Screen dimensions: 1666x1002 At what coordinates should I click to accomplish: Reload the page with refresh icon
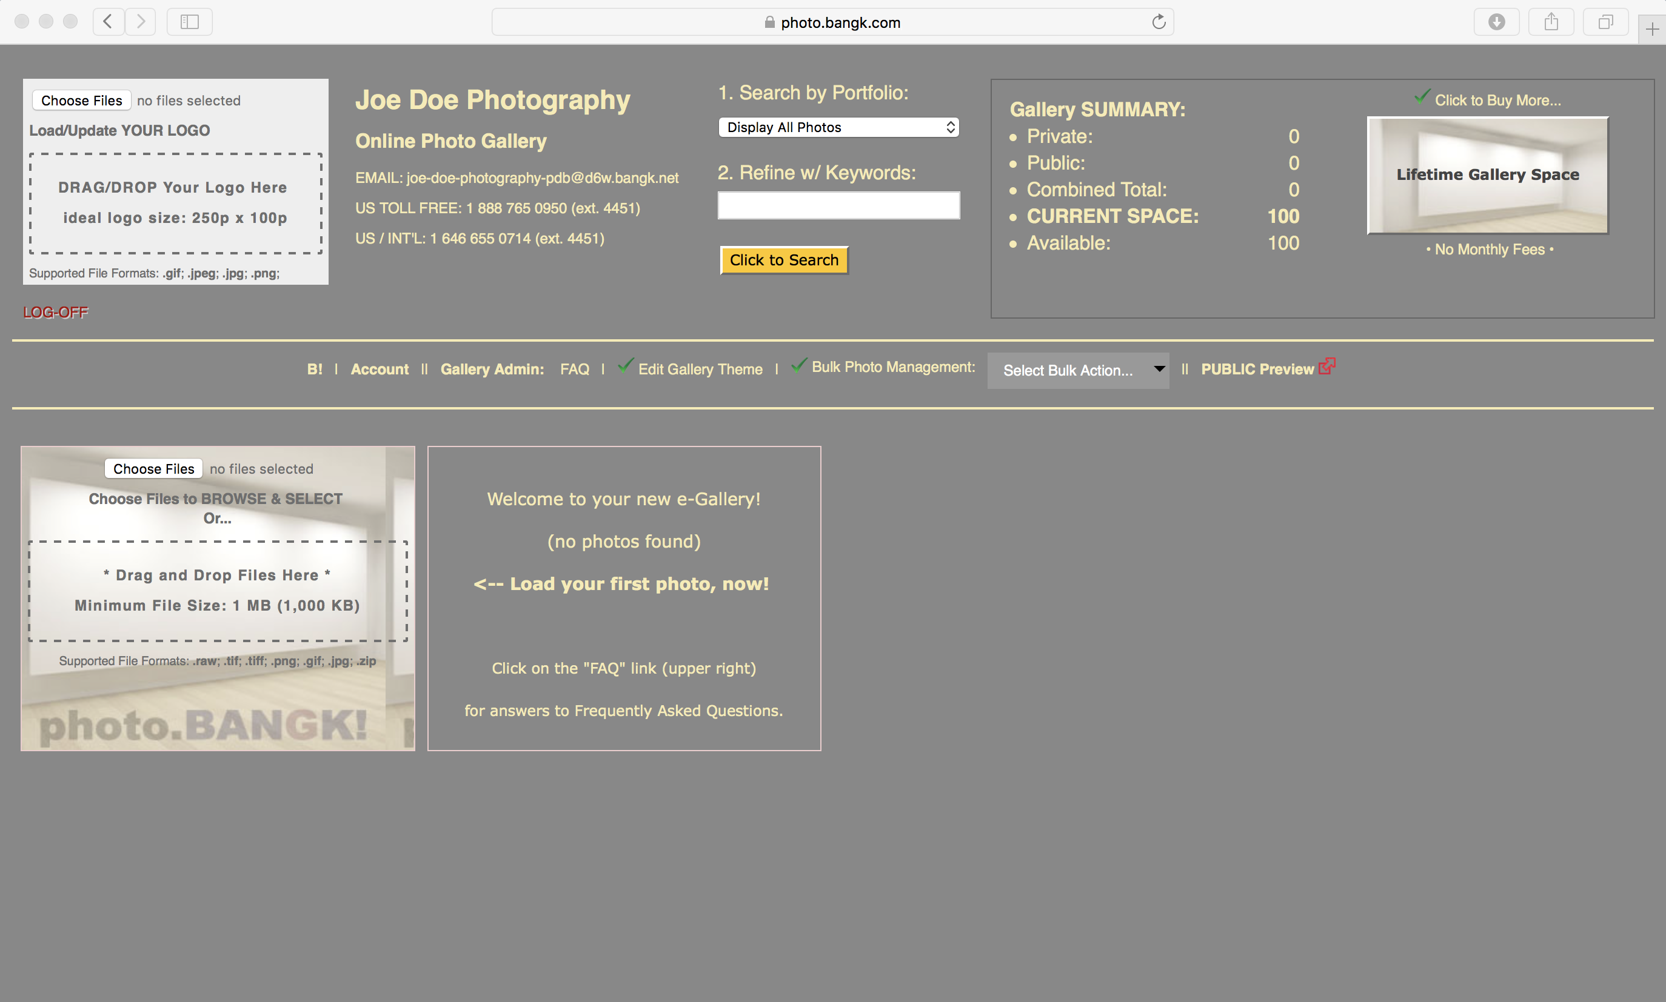(x=1159, y=22)
